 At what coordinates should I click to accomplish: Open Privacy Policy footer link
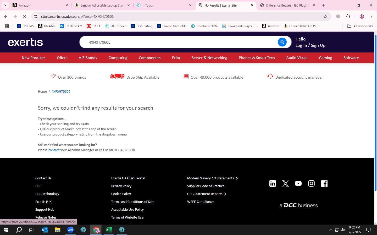tap(121, 186)
